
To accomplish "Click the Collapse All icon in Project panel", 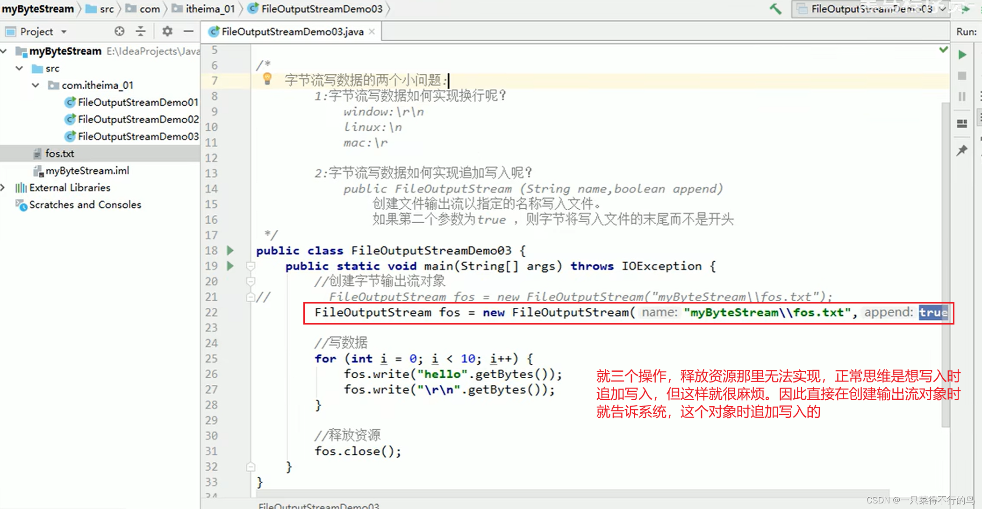I will 141,31.
